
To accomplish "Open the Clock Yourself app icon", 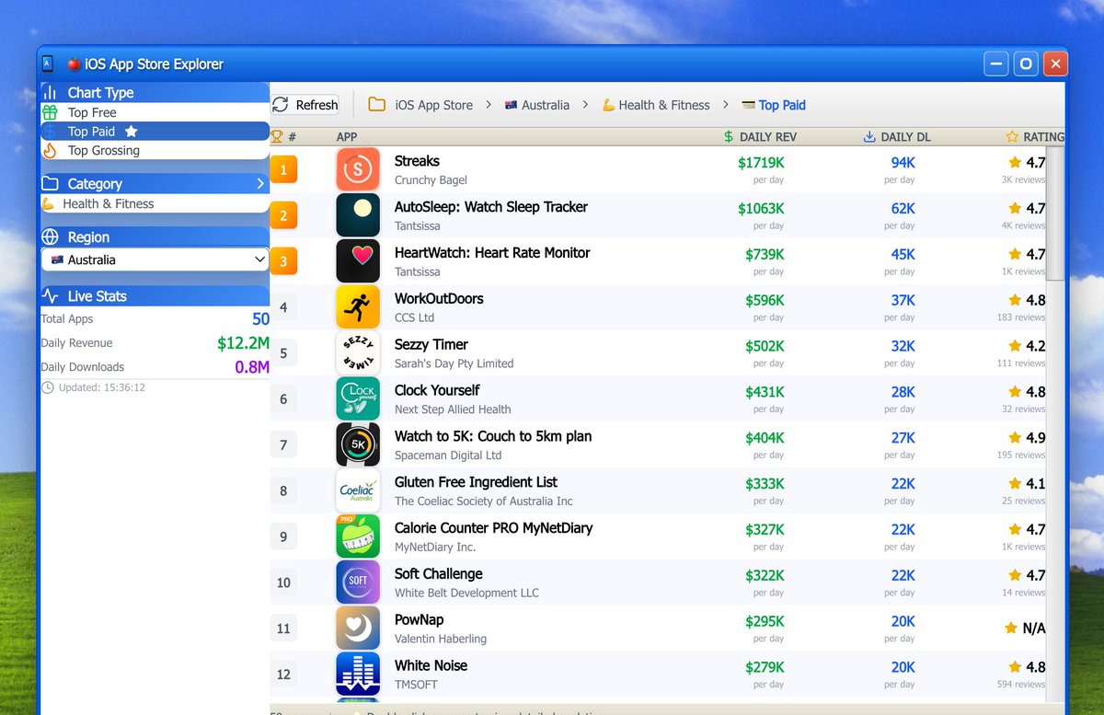I will click(358, 399).
